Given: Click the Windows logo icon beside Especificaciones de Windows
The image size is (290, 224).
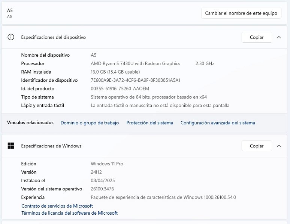Looking at the screenshot, I should point(11,146).
